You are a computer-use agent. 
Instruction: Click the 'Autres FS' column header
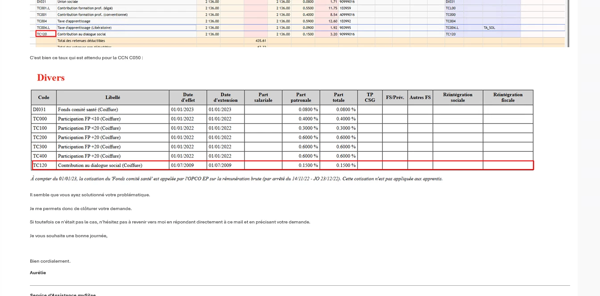tap(420, 97)
